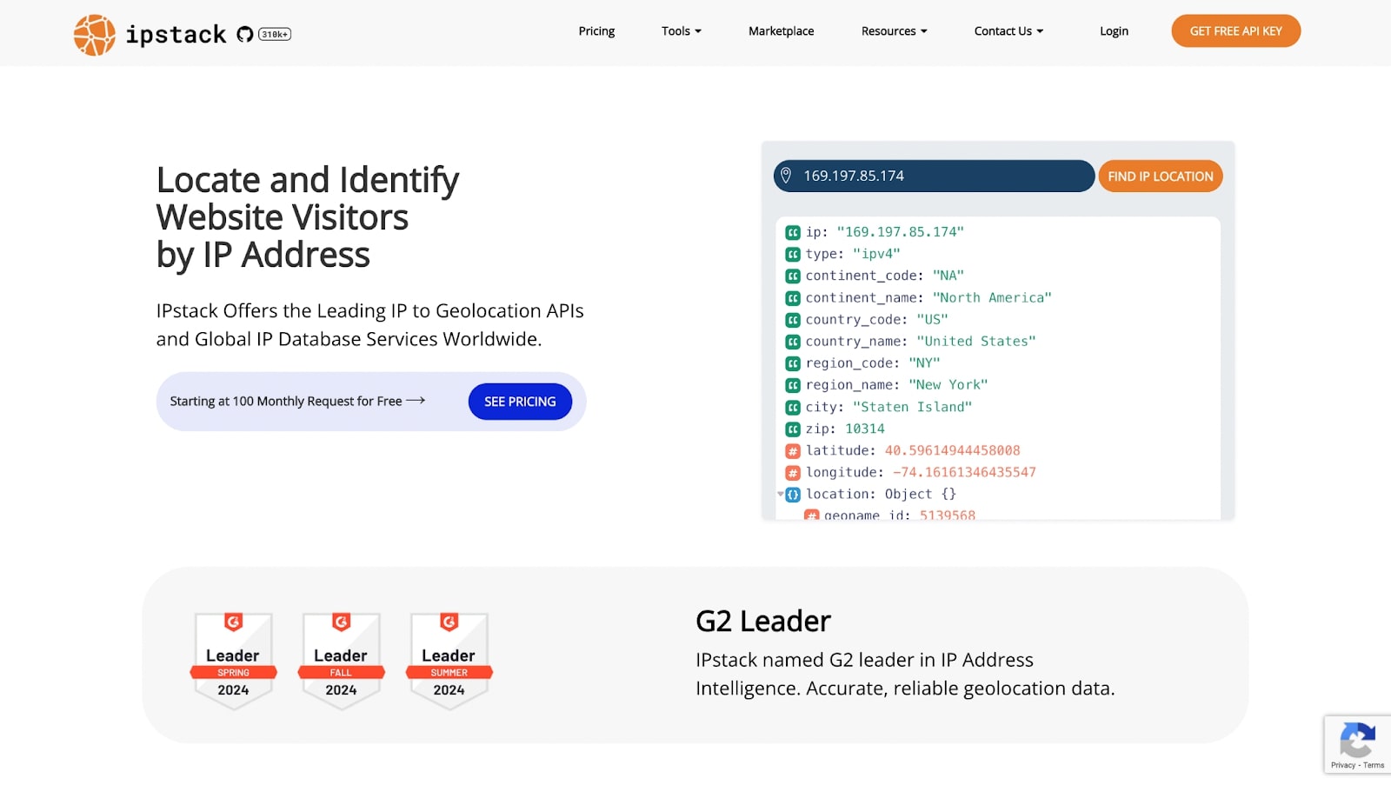The height and width of the screenshot is (785, 1391).
Task: Click the SEE PRICING button
Action: click(520, 402)
